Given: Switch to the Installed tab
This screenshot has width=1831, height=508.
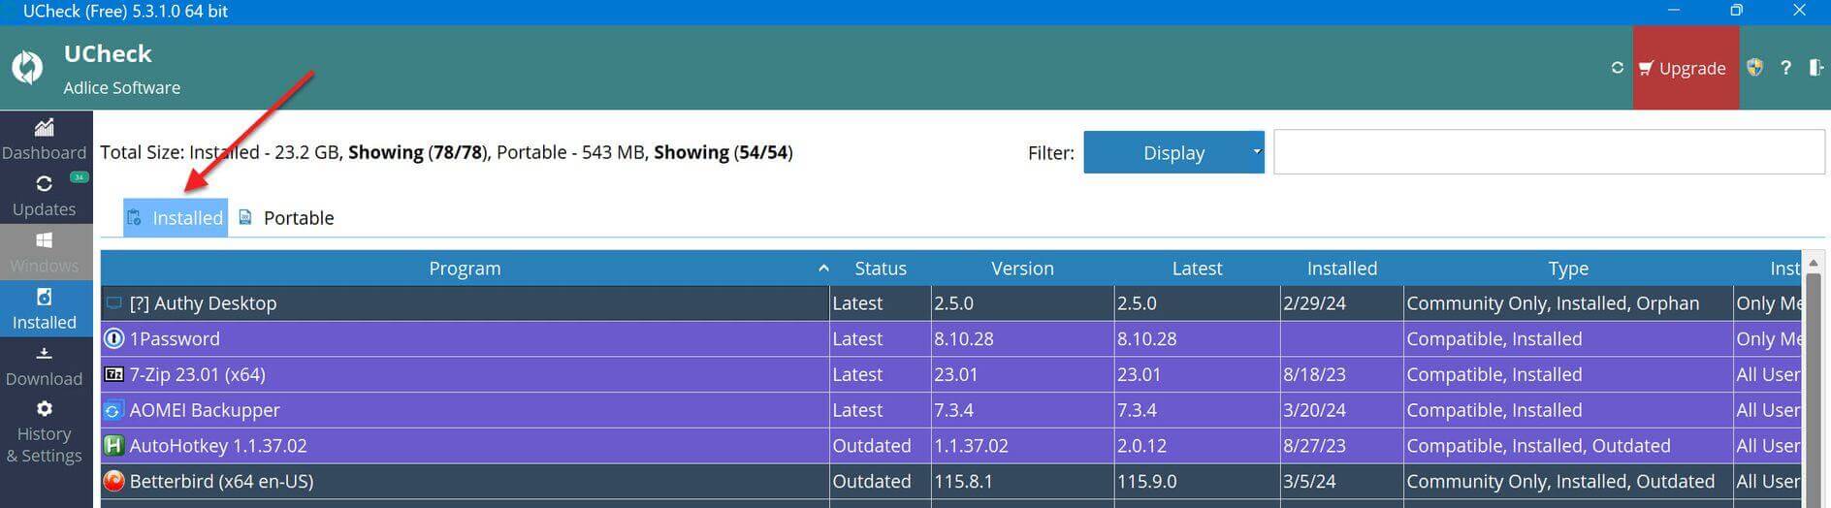Looking at the screenshot, I should (176, 217).
